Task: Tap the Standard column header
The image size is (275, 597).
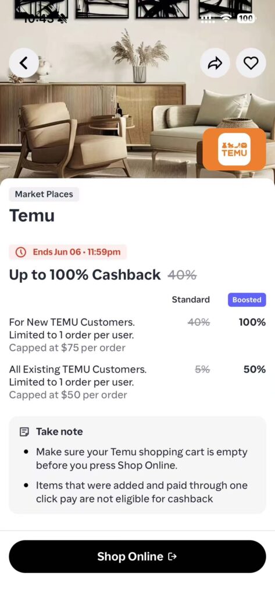Action: click(x=191, y=300)
